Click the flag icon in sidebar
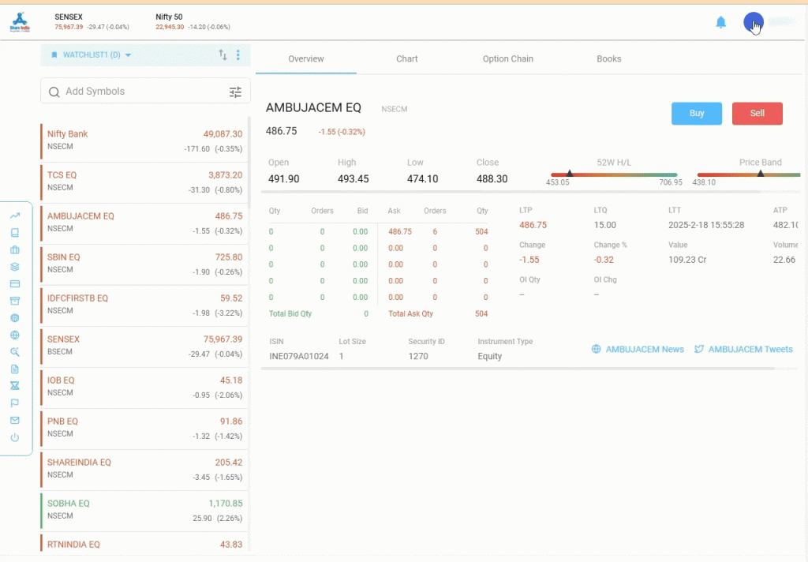The width and height of the screenshot is (808, 562). point(15,403)
